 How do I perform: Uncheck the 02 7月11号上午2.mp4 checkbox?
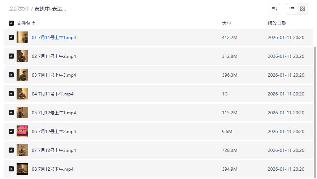(x=11, y=56)
